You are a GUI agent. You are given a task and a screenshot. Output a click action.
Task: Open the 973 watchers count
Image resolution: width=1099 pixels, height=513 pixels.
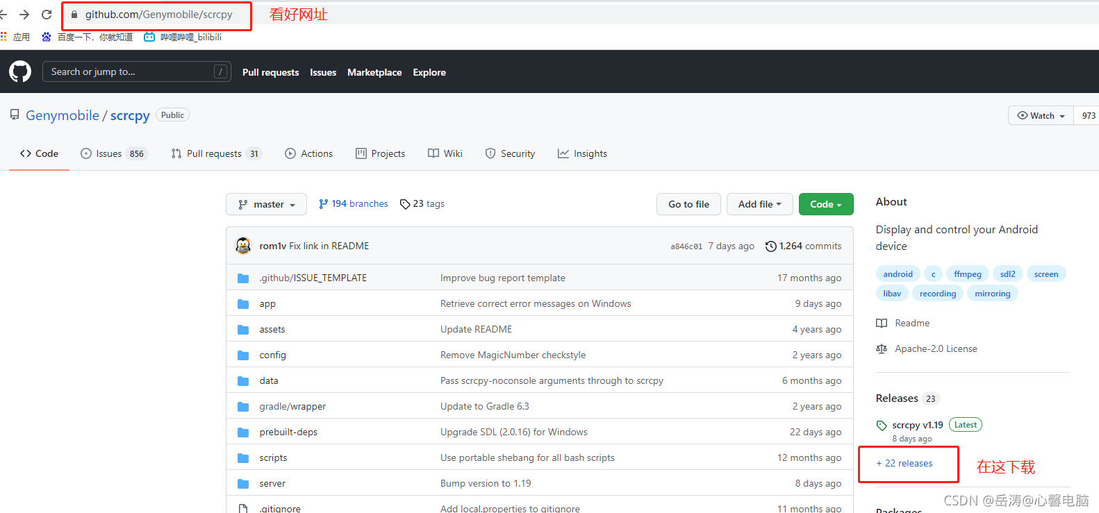point(1089,115)
